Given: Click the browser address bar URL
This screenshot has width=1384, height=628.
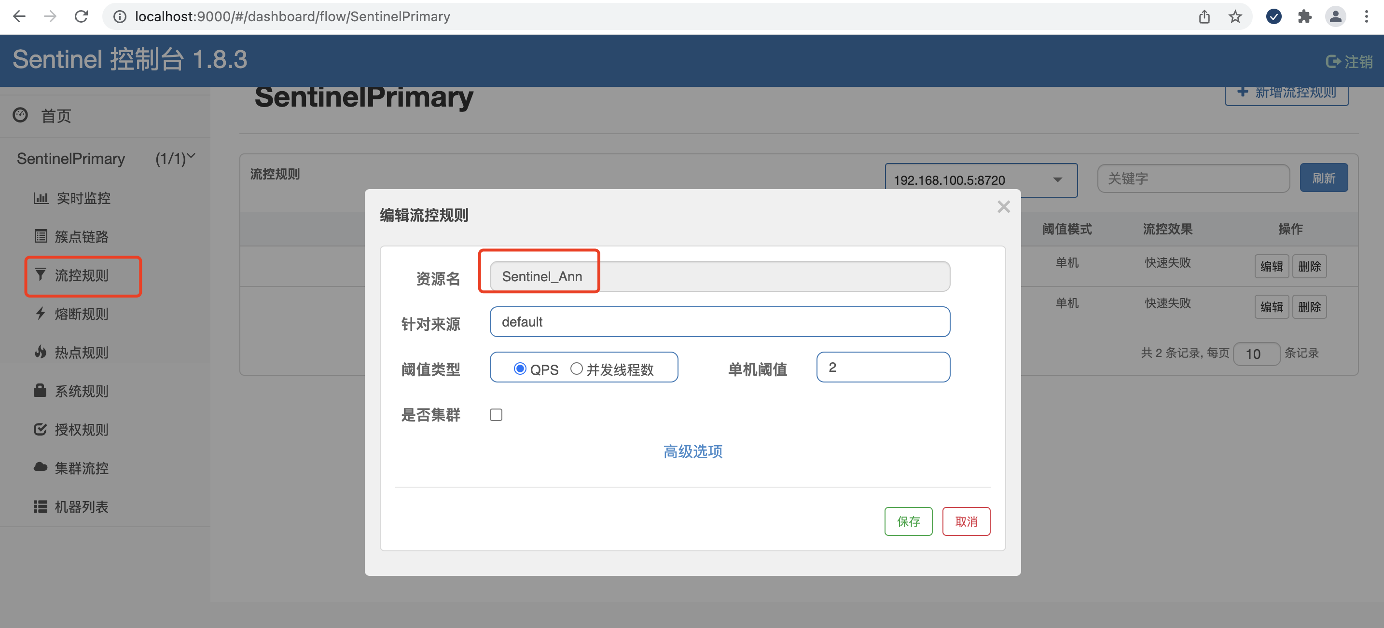Looking at the screenshot, I should click(x=292, y=17).
